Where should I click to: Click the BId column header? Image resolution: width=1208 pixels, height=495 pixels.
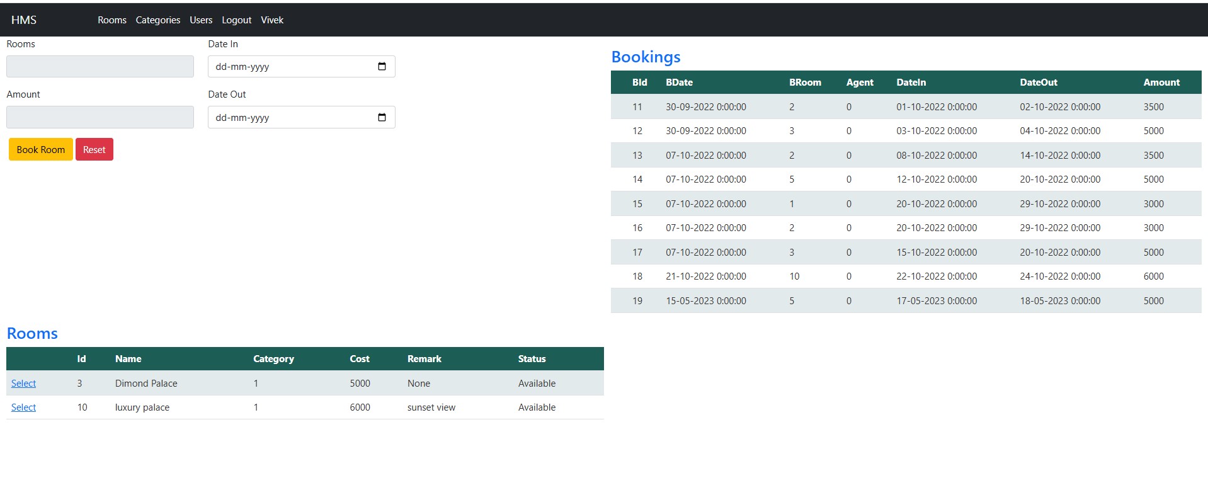pos(640,82)
